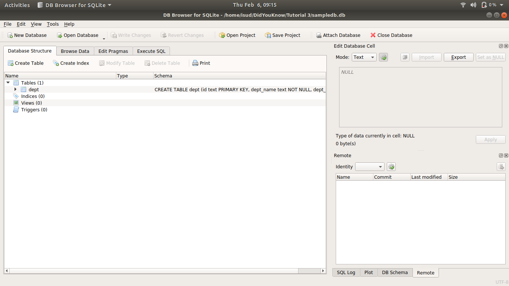Click the Schema column header
509x286 pixels.
coord(240,76)
